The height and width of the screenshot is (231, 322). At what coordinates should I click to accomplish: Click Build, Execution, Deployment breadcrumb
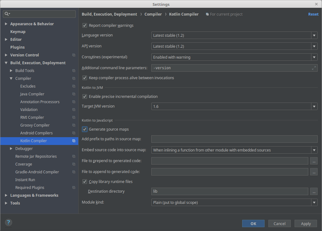click(109, 14)
